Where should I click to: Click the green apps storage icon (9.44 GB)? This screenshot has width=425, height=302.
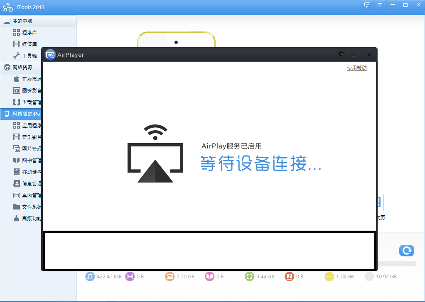click(250, 277)
